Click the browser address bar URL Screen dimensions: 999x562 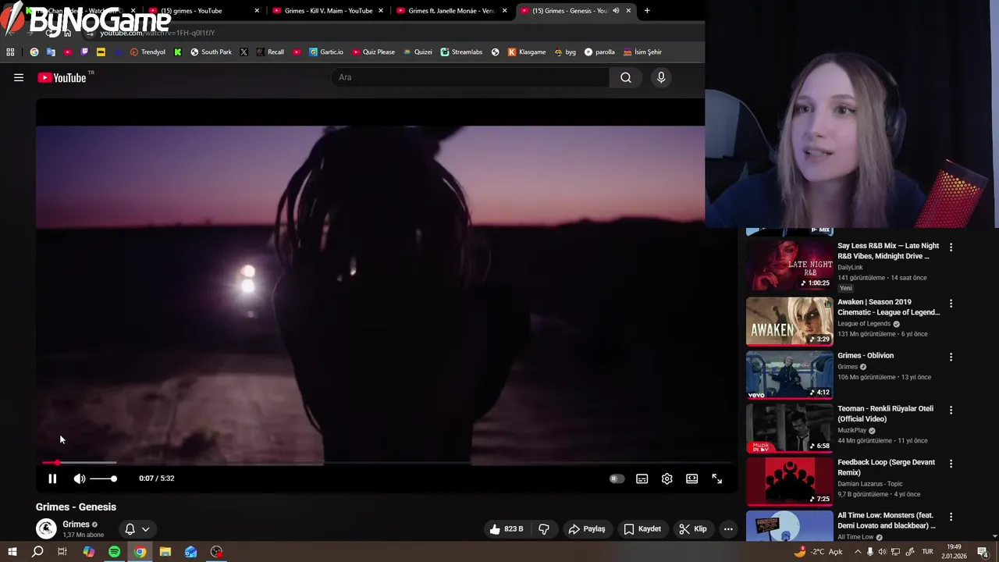pos(156,33)
